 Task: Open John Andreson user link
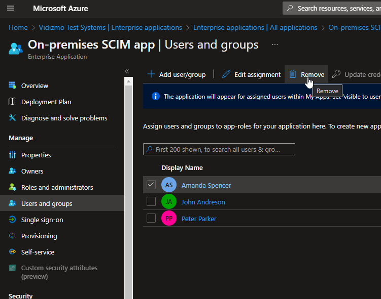[203, 202]
